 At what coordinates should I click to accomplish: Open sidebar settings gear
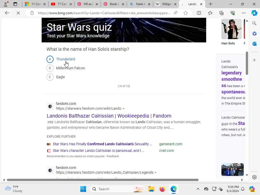pos(254,177)
